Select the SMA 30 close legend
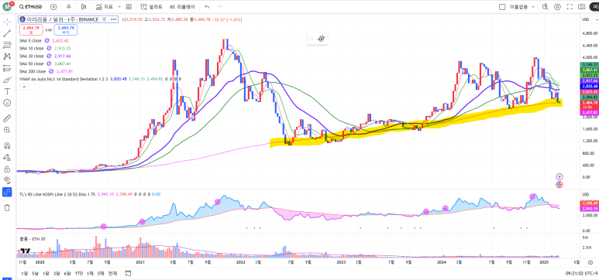Image resolution: width=599 pixels, height=280 pixels. click(x=31, y=56)
